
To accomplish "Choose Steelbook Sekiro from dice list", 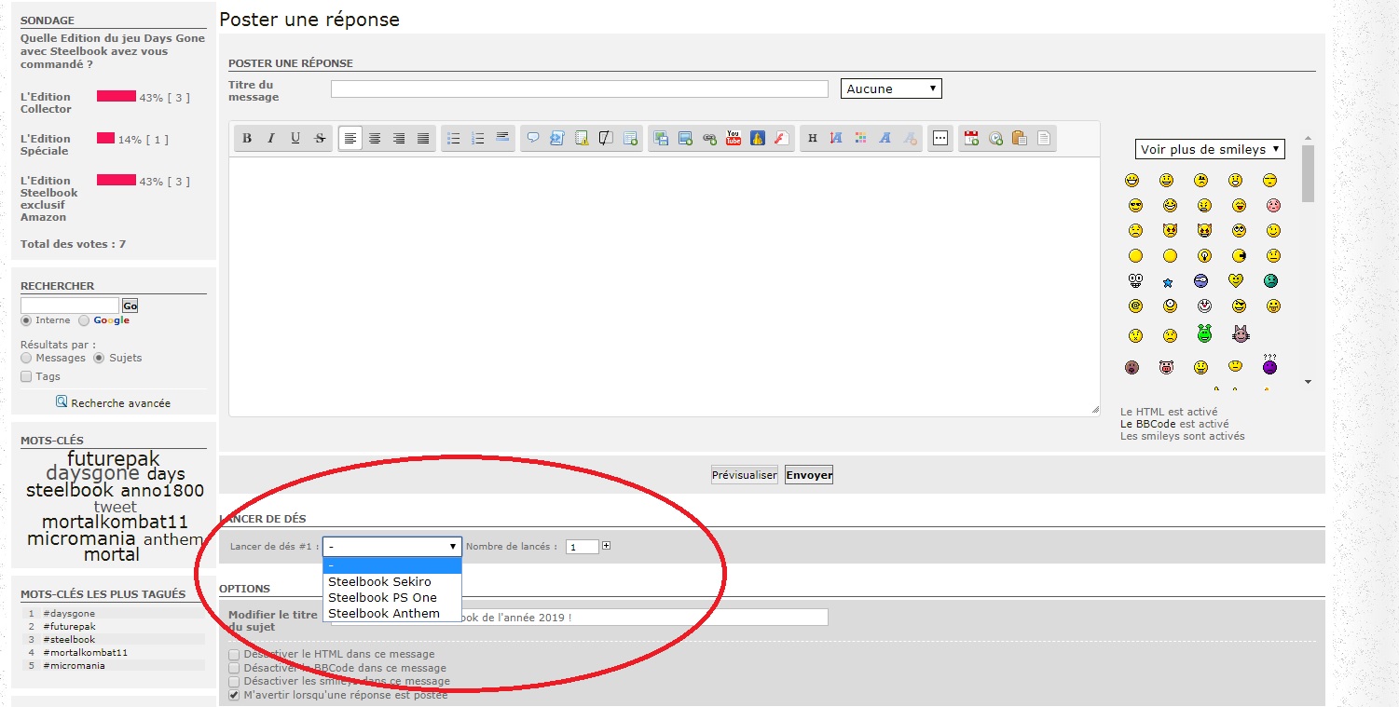I will [392, 581].
